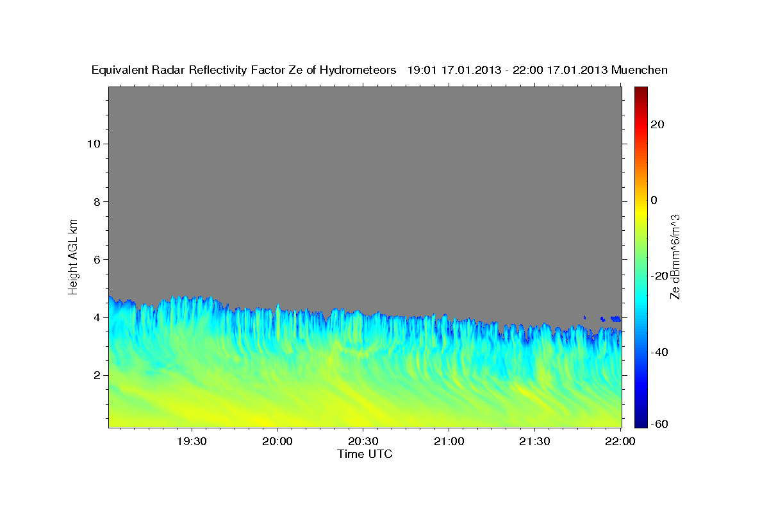Image resolution: width=769 pixels, height=513 pixels.
Task: Click the '19:30' time axis label
Action: click(x=191, y=441)
